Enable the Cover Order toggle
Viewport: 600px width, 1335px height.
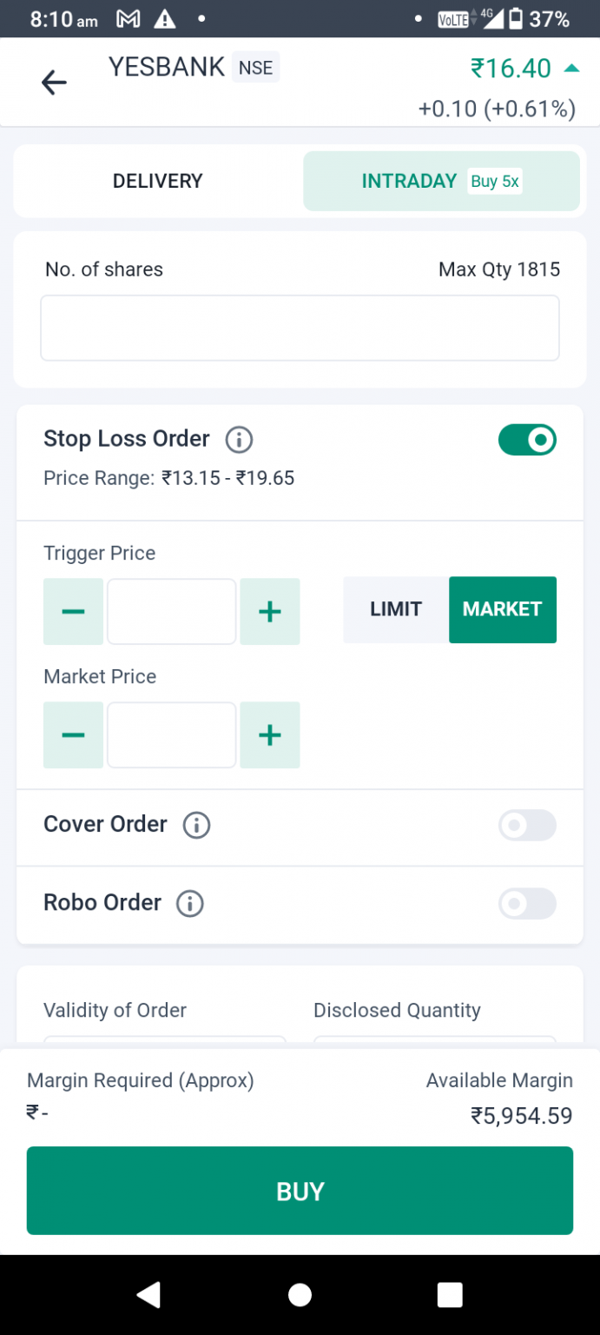click(527, 826)
